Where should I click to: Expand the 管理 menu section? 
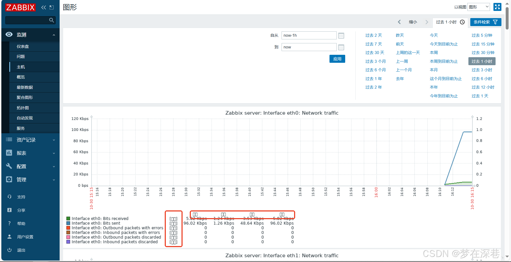click(x=54, y=180)
